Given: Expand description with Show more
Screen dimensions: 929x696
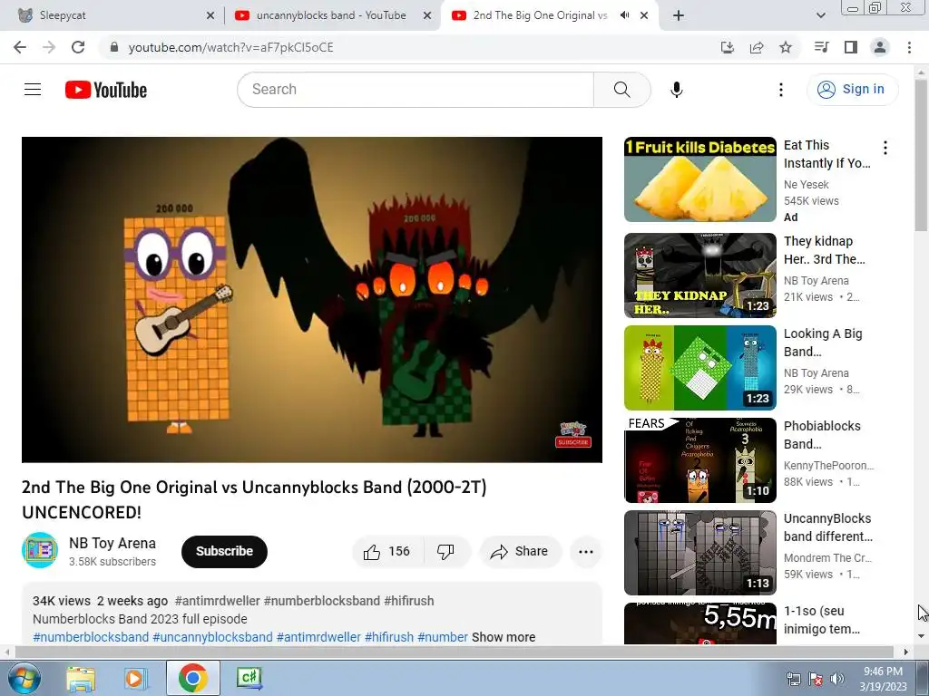Looking at the screenshot, I should click(503, 637).
